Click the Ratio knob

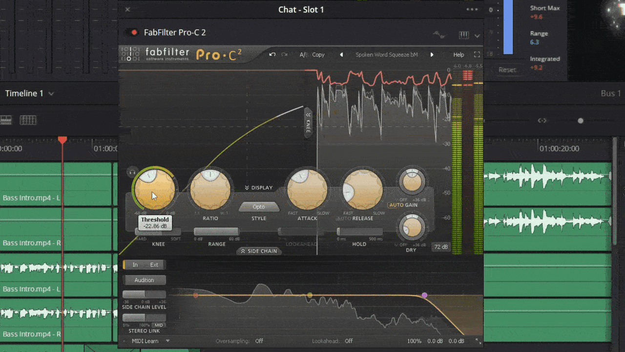210,190
